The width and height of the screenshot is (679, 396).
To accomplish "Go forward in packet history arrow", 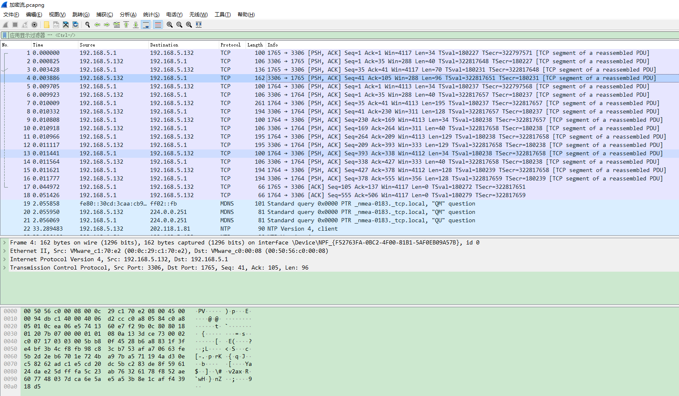I will [107, 25].
